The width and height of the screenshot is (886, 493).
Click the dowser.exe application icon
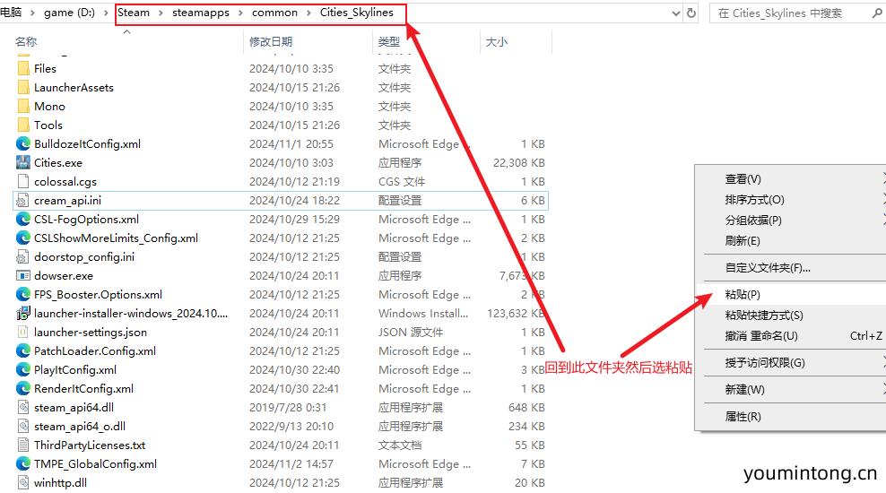pyautogui.click(x=23, y=275)
